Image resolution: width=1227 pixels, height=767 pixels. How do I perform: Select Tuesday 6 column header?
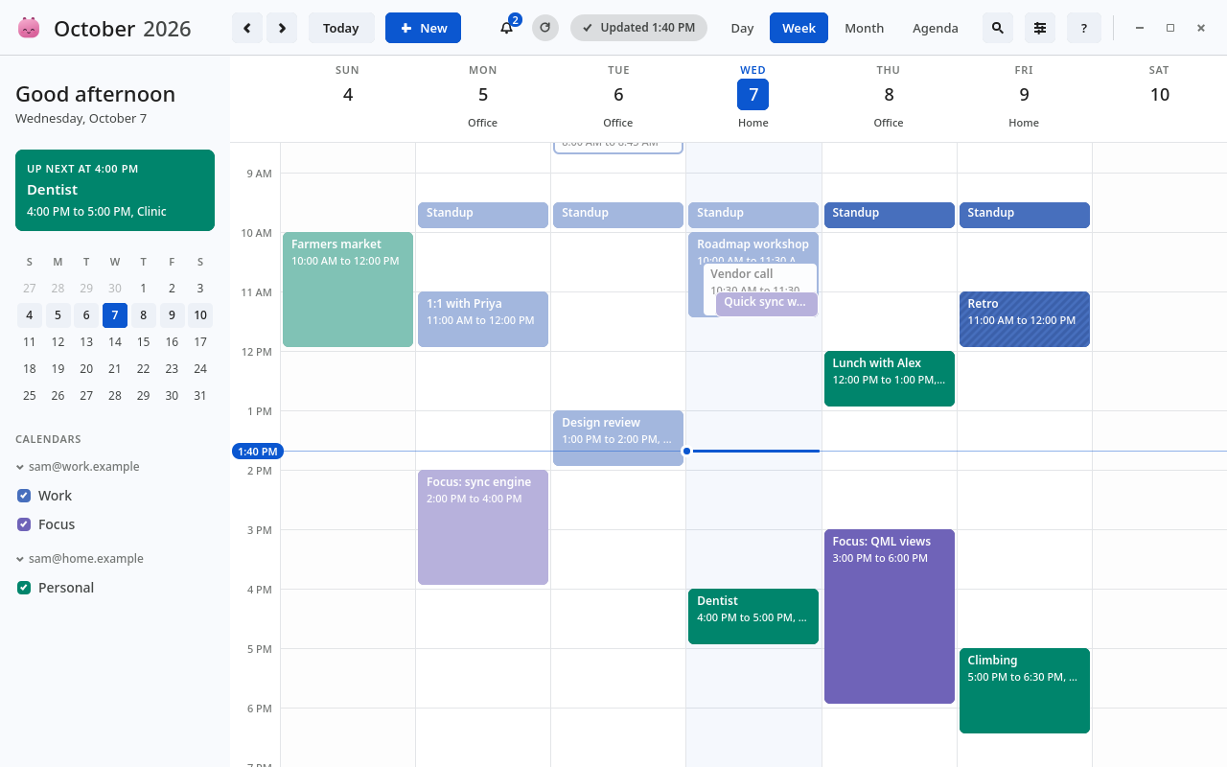618,95
